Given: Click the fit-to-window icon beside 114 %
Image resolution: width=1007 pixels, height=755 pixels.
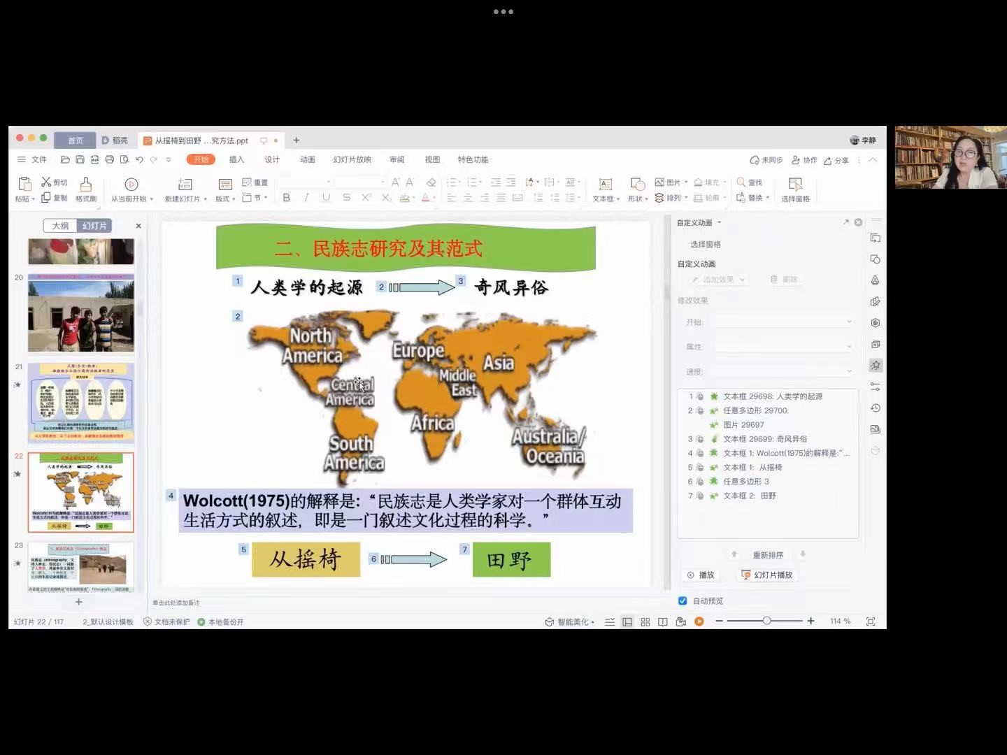Looking at the screenshot, I should (871, 621).
